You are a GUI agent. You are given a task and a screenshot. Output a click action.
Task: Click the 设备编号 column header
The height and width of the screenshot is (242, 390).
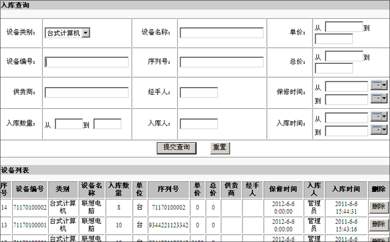tap(30, 189)
